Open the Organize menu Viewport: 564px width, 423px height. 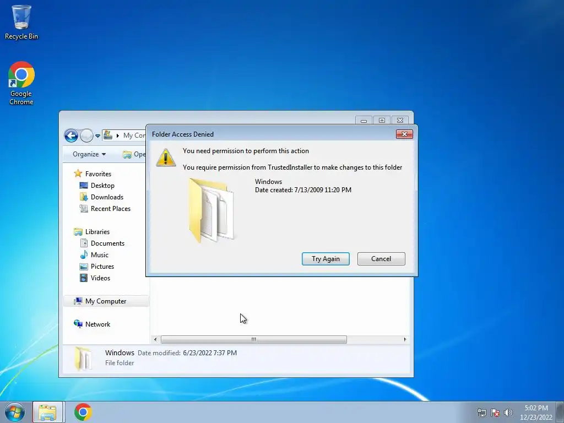tap(89, 154)
